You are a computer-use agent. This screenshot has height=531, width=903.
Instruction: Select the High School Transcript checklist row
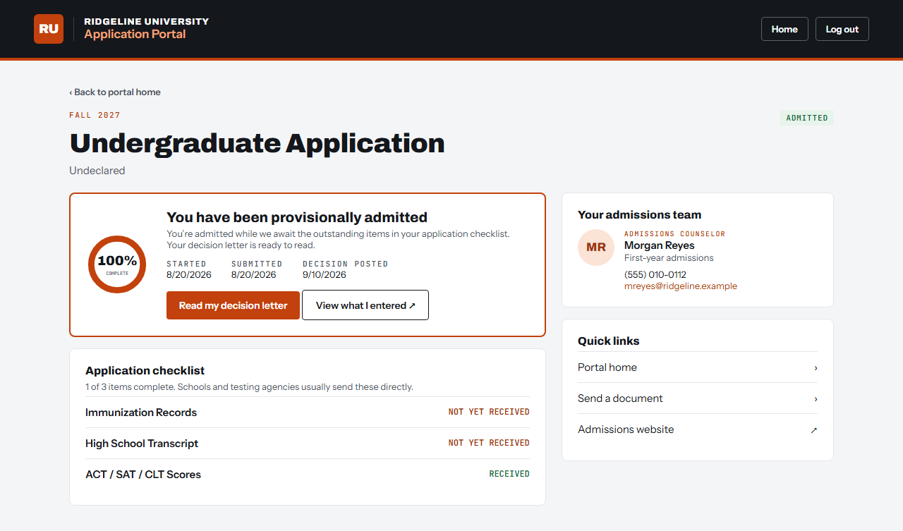pyautogui.click(x=308, y=444)
